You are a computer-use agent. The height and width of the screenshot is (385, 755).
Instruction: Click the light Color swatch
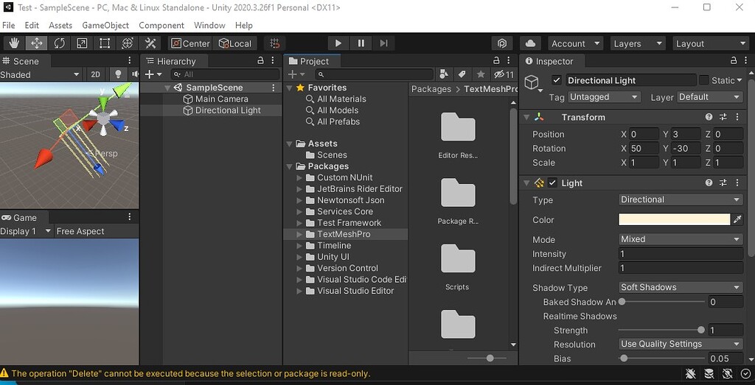coord(674,219)
